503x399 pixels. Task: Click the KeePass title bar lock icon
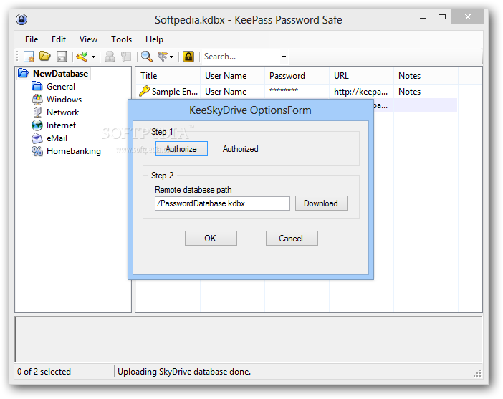tap(21, 19)
